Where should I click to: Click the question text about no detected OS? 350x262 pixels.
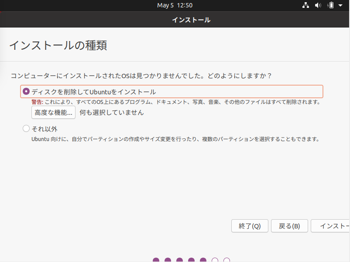coord(141,76)
